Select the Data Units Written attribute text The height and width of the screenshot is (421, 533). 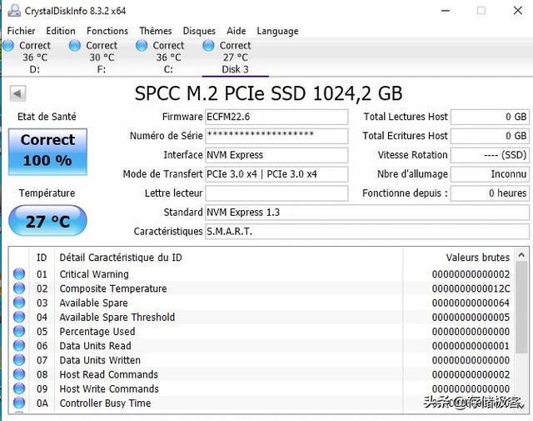(100, 360)
